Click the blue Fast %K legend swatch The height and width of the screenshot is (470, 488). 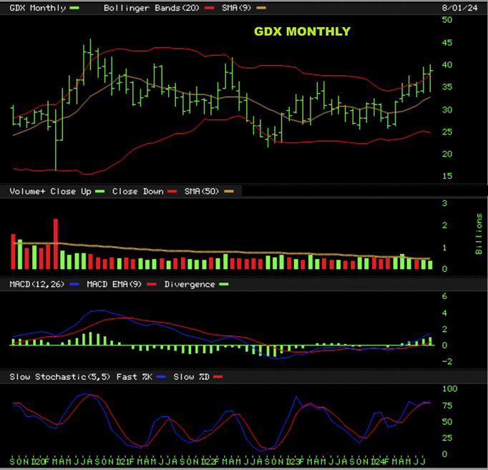[161, 377]
